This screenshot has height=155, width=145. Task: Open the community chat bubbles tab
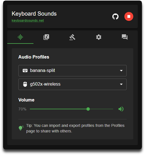125,37
